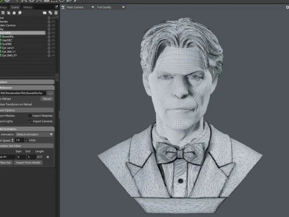
Task: Hide the Eye Lens1 mesh
Action: coord(53,48)
